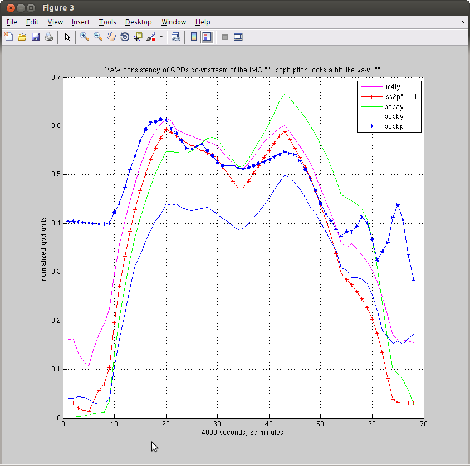Viewport: 470px width, 466px height.
Task: Click the red plus-marker line sample in legend
Action: click(371, 97)
